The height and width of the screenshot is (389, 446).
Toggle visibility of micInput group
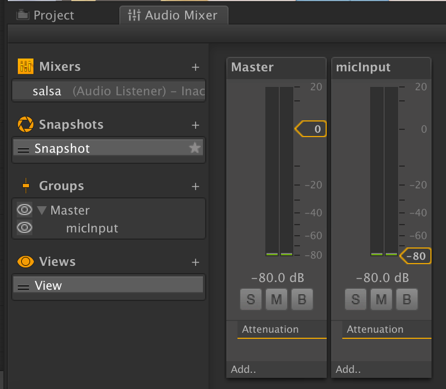click(25, 228)
